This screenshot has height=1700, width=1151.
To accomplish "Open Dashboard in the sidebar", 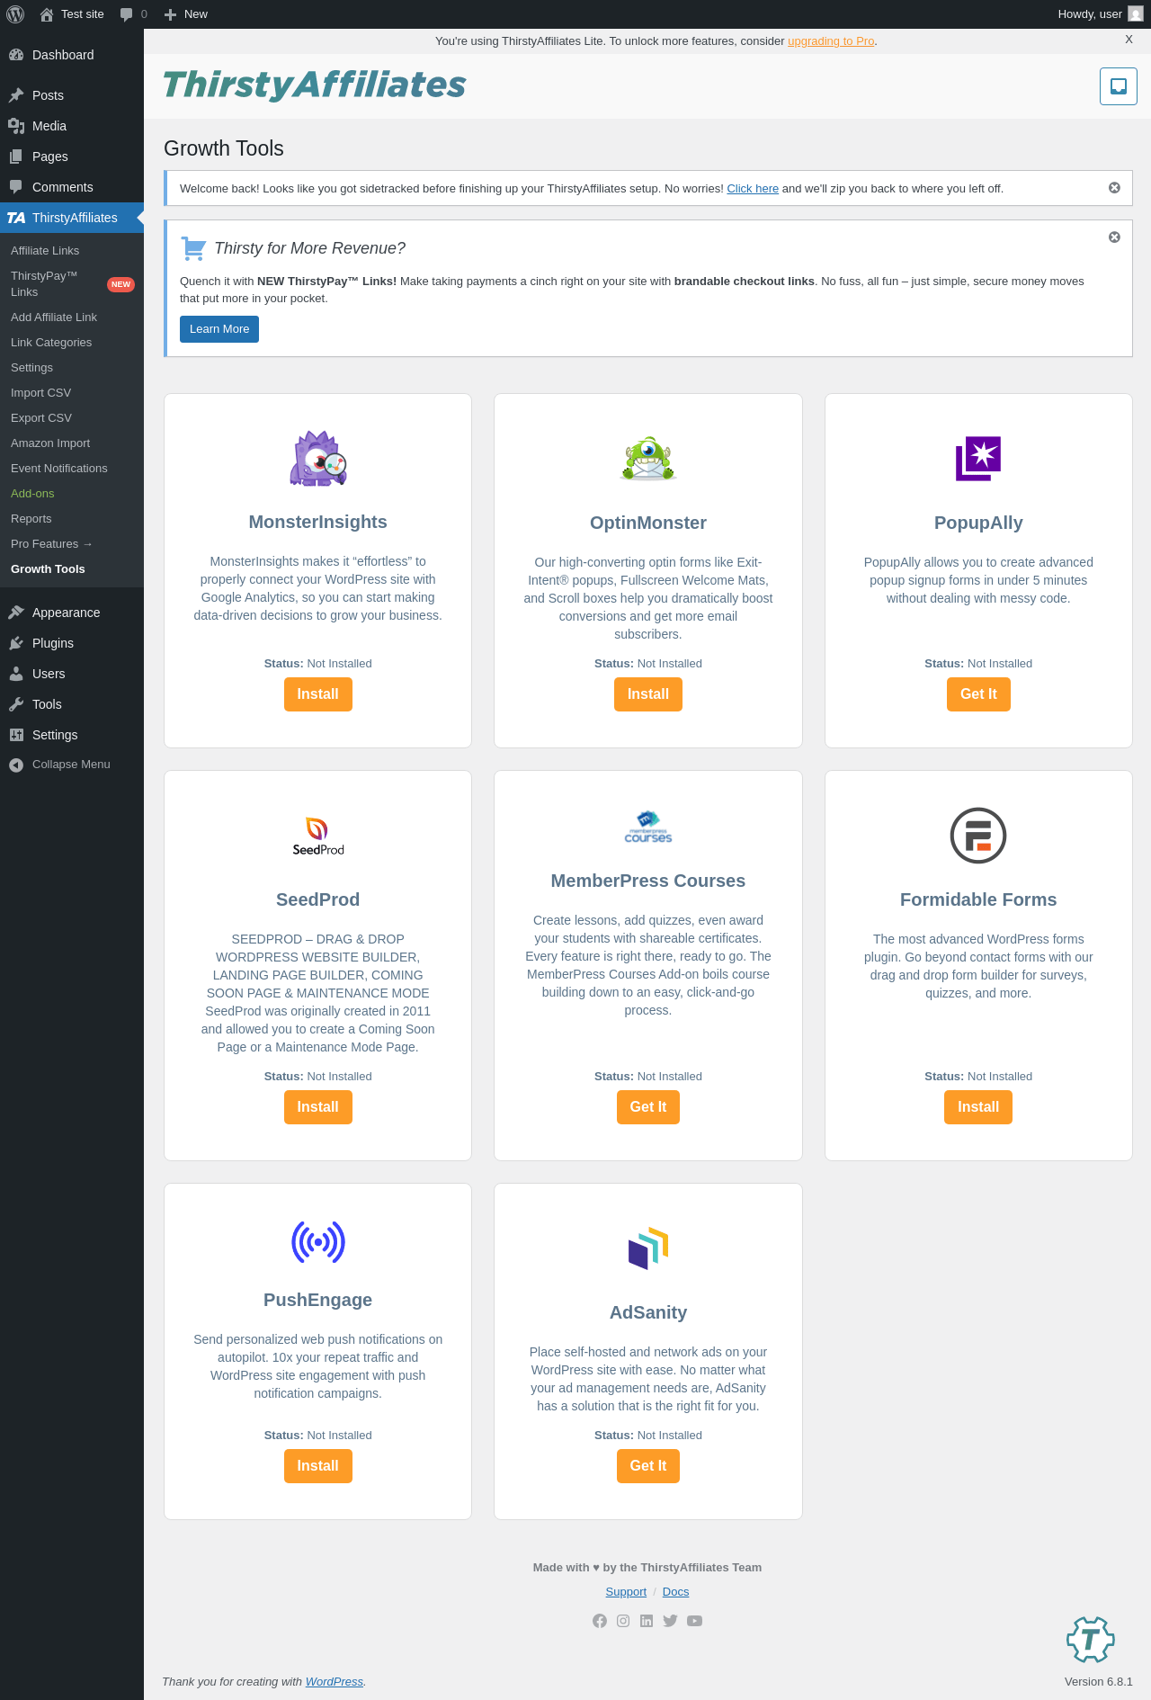I will click(72, 55).
